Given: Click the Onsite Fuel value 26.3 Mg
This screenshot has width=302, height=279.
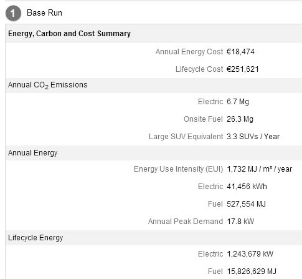Looking at the screenshot, I should 240,119.
